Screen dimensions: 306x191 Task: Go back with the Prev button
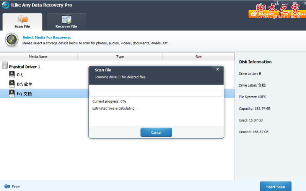(x=12, y=186)
